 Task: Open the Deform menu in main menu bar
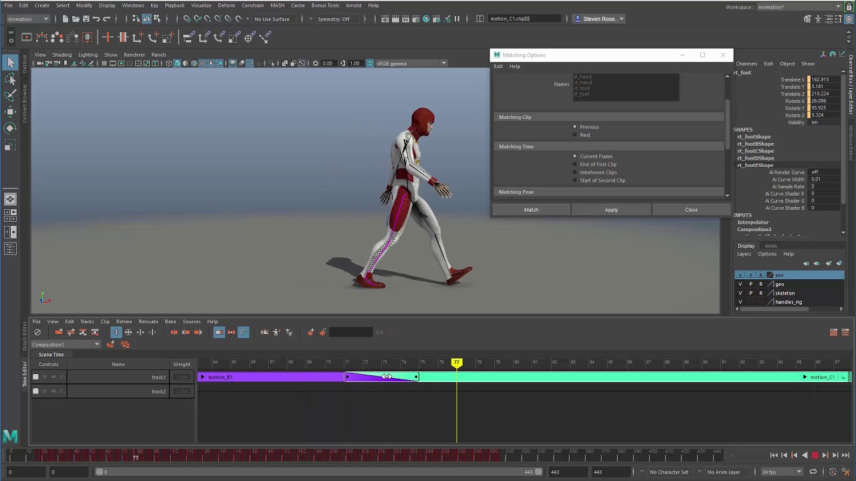click(226, 5)
